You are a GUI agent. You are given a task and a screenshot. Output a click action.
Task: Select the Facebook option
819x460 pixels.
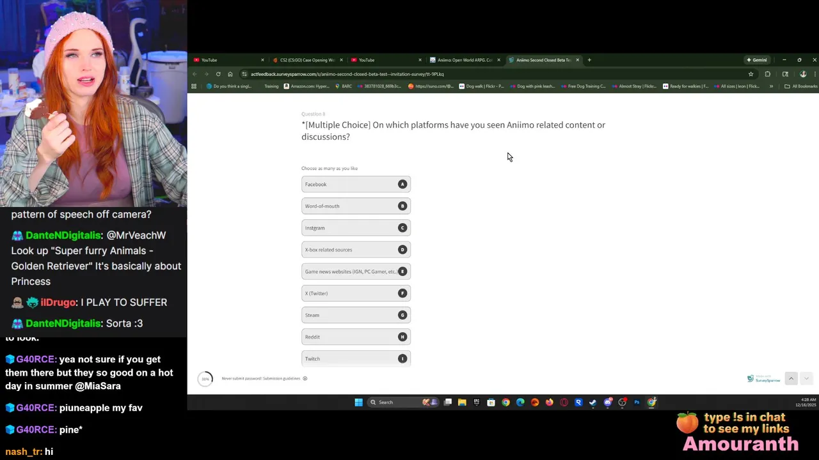click(356, 184)
